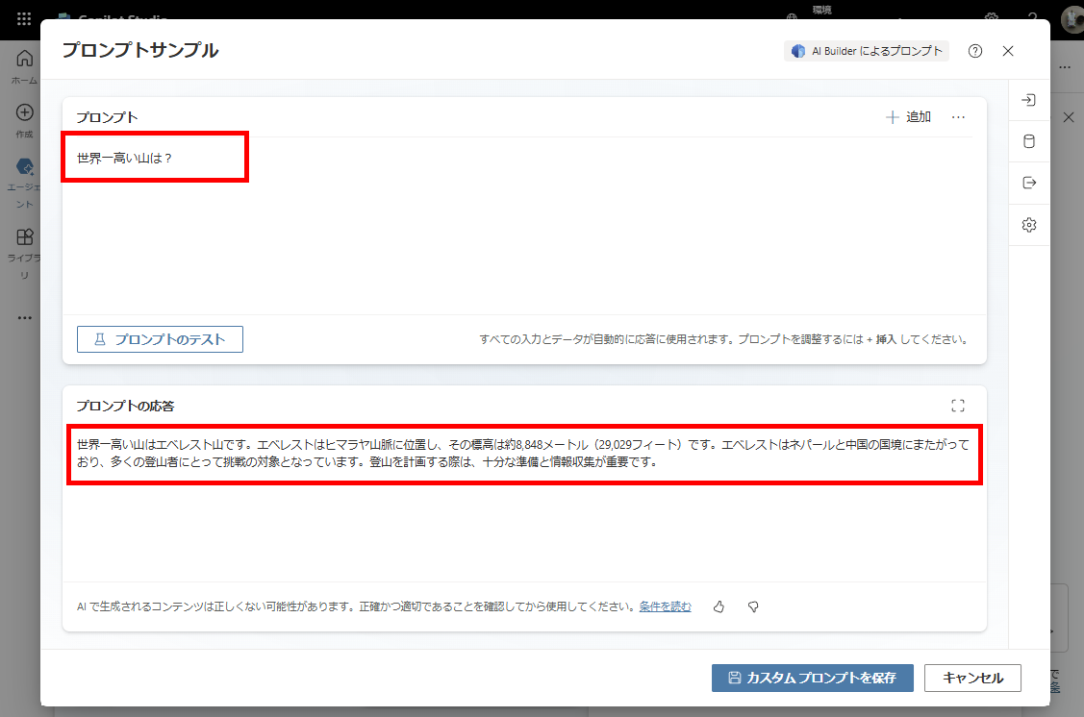The image size is (1084, 717).
Task: Click the AI Builder によるプロンプト badge
Action: (867, 51)
